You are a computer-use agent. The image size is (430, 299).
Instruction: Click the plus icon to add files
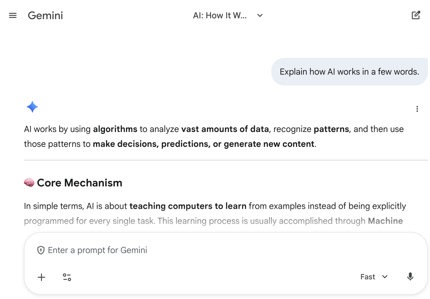tap(41, 277)
